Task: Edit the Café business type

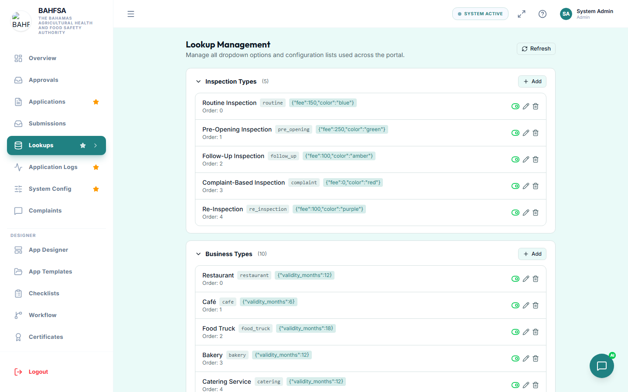Action: [526, 305]
